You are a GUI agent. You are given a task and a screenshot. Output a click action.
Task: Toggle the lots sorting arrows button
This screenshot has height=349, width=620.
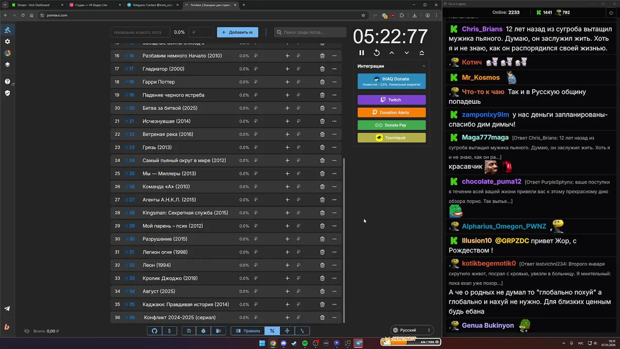pyautogui.click(x=302, y=331)
